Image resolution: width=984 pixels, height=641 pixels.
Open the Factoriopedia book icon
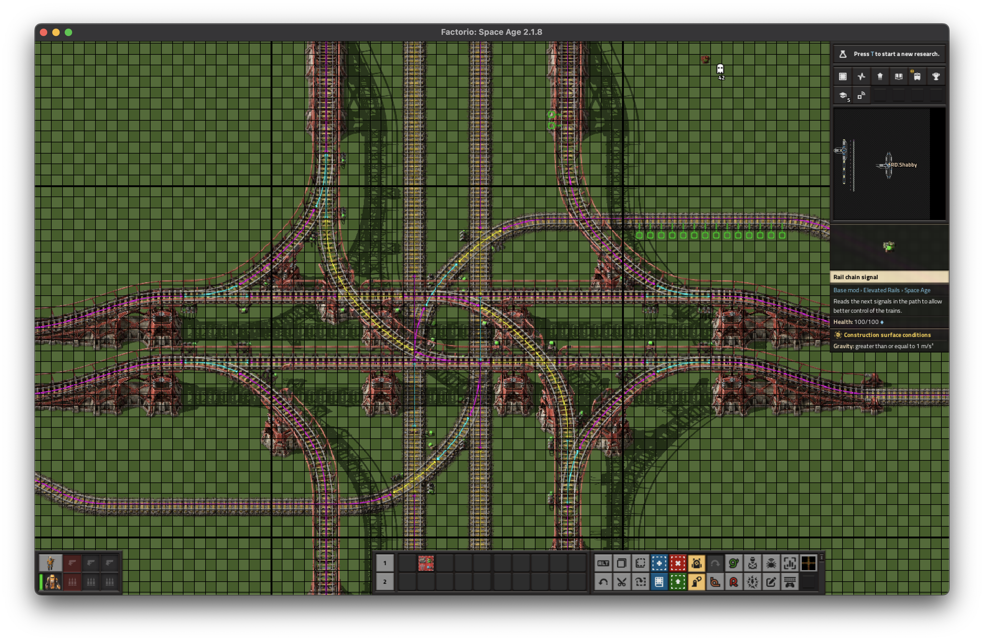coord(898,76)
